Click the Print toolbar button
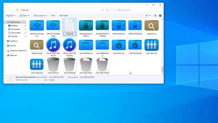The width and height of the screenshot is (218, 123). (x=53, y=16)
